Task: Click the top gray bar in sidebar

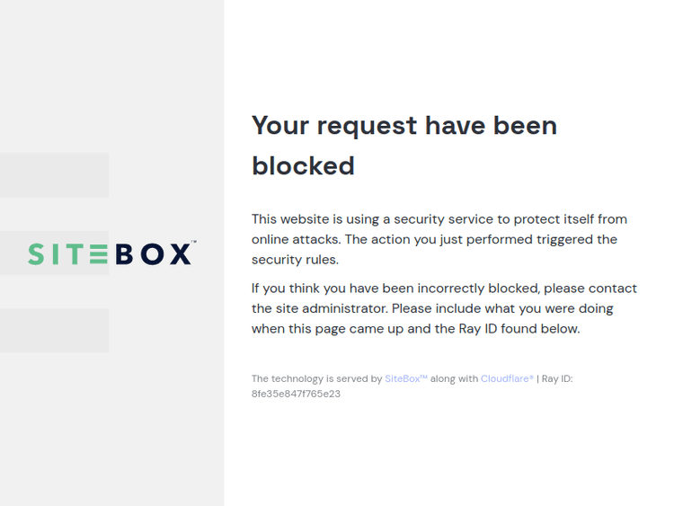Action: pos(54,174)
